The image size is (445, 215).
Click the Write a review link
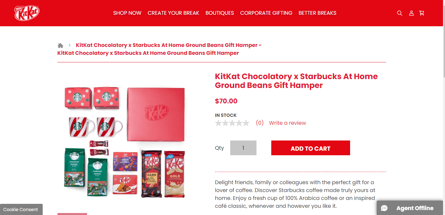click(x=287, y=123)
